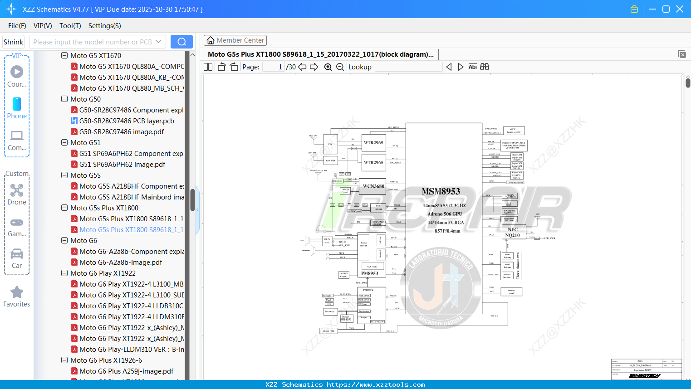The width and height of the screenshot is (691, 389).
Task: Click the Page number field
Action: pyautogui.click(x=274, y=67)
